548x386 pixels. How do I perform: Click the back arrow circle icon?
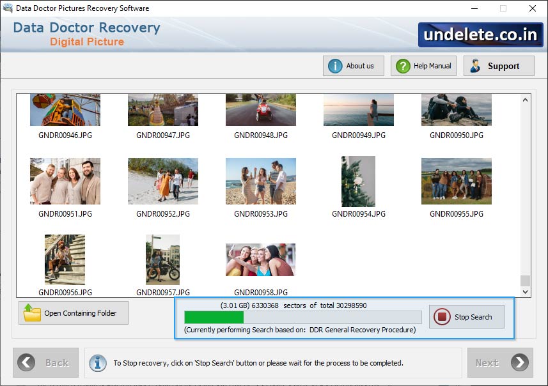[27, 363]
